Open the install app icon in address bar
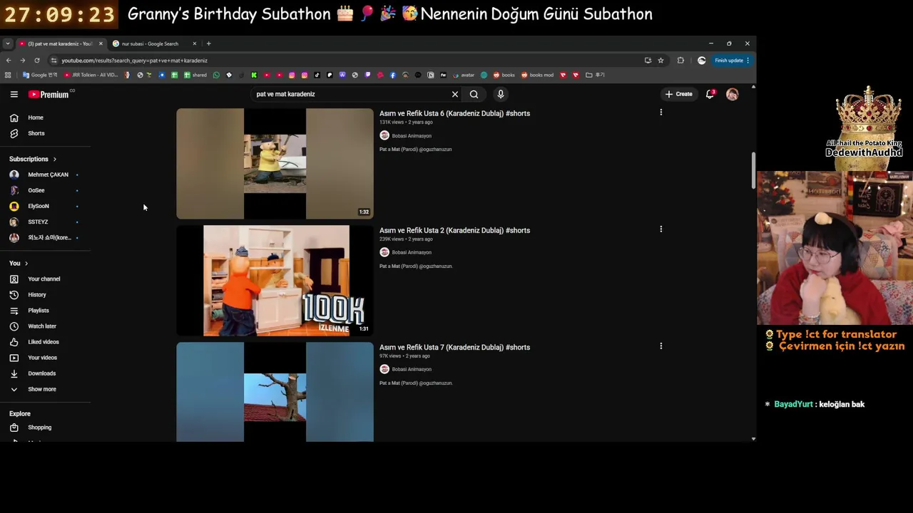 pos(648,61)
